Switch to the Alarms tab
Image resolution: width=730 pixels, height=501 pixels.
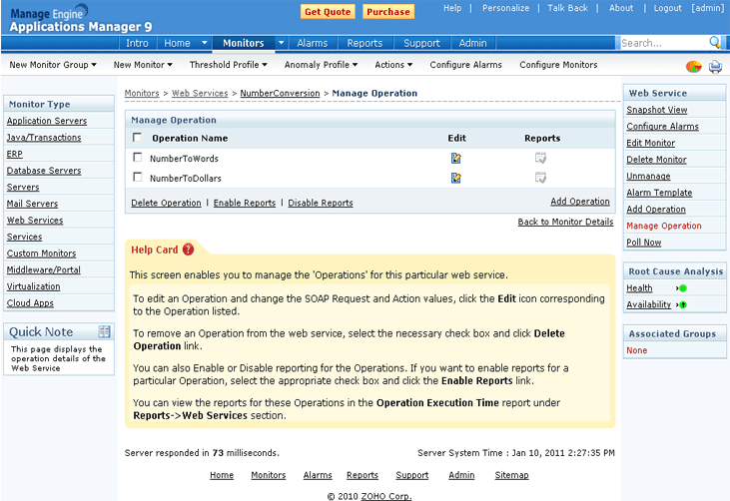(x=313, y=43)
